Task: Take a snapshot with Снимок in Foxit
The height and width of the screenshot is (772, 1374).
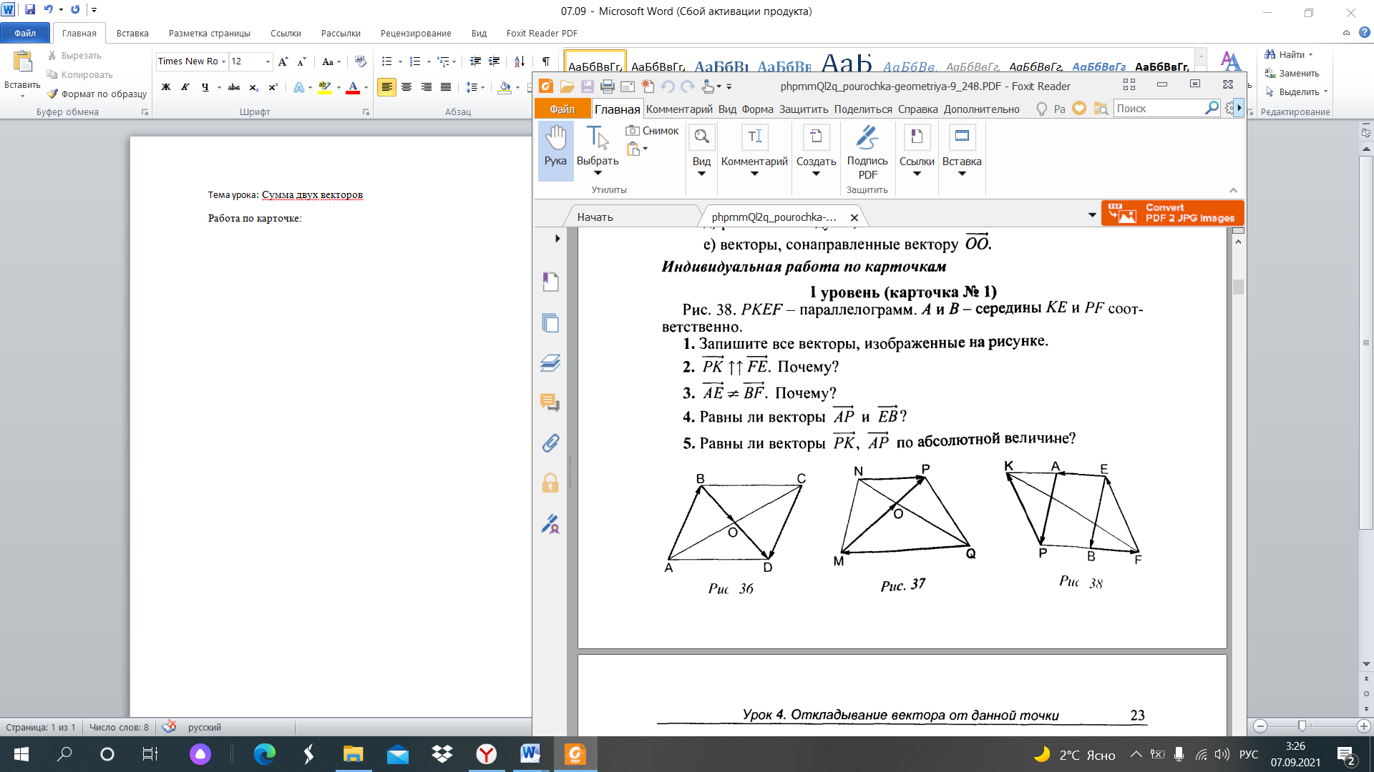Action: (652, 131)
